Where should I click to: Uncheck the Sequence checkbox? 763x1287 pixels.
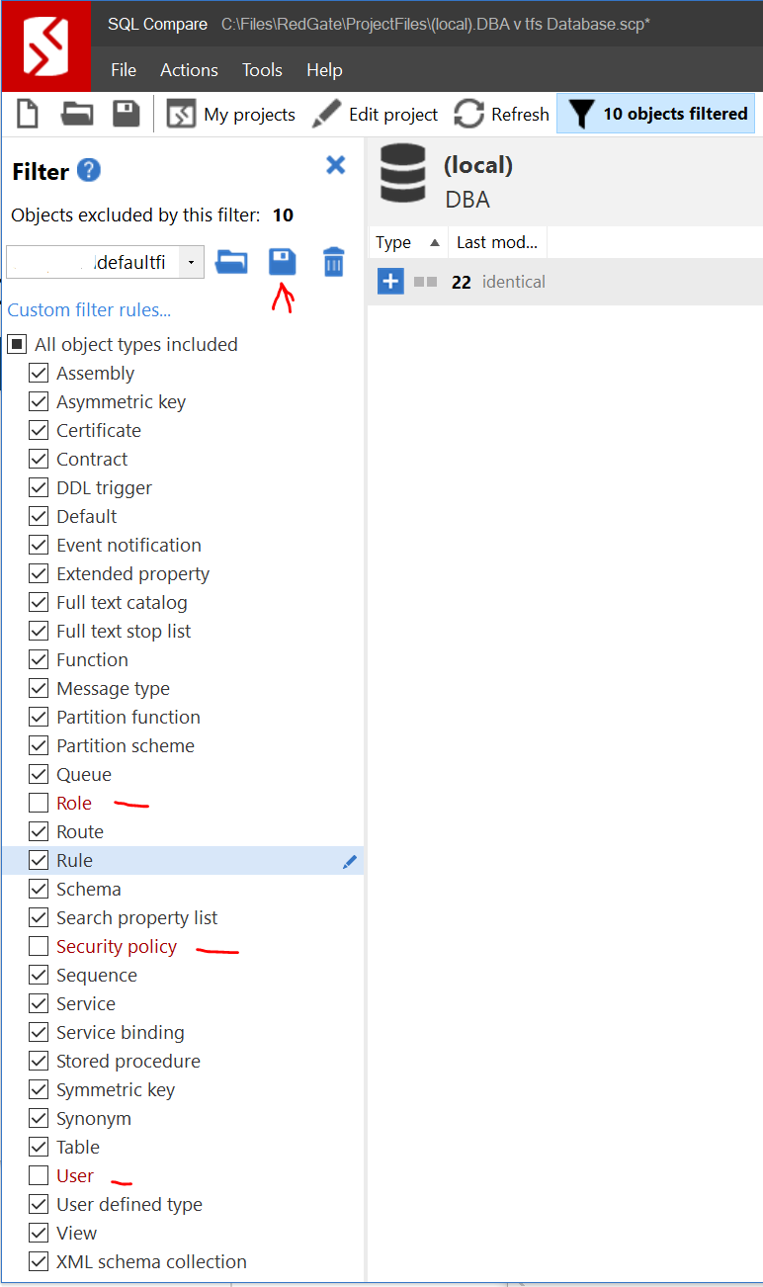click(39, 976)
